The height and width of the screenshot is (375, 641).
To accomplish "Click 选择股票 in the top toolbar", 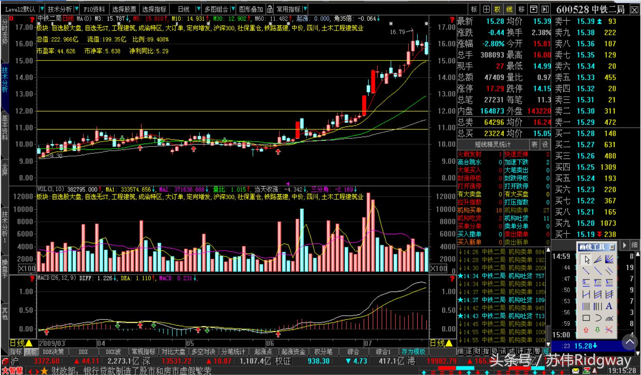I will coord(124,9).
